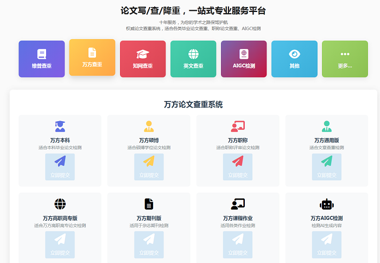Image resolution: width=380 pixels, height=263 pixels.
Task: Click the 检测AI生成内容 description
Action: click(327, 226)
